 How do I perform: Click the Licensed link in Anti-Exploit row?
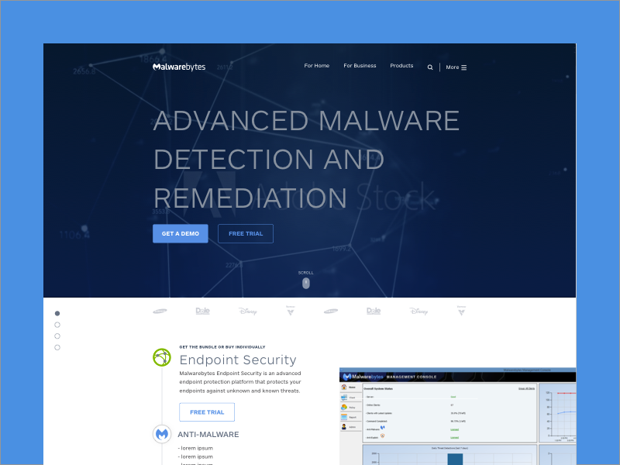(x=455, y=437)
